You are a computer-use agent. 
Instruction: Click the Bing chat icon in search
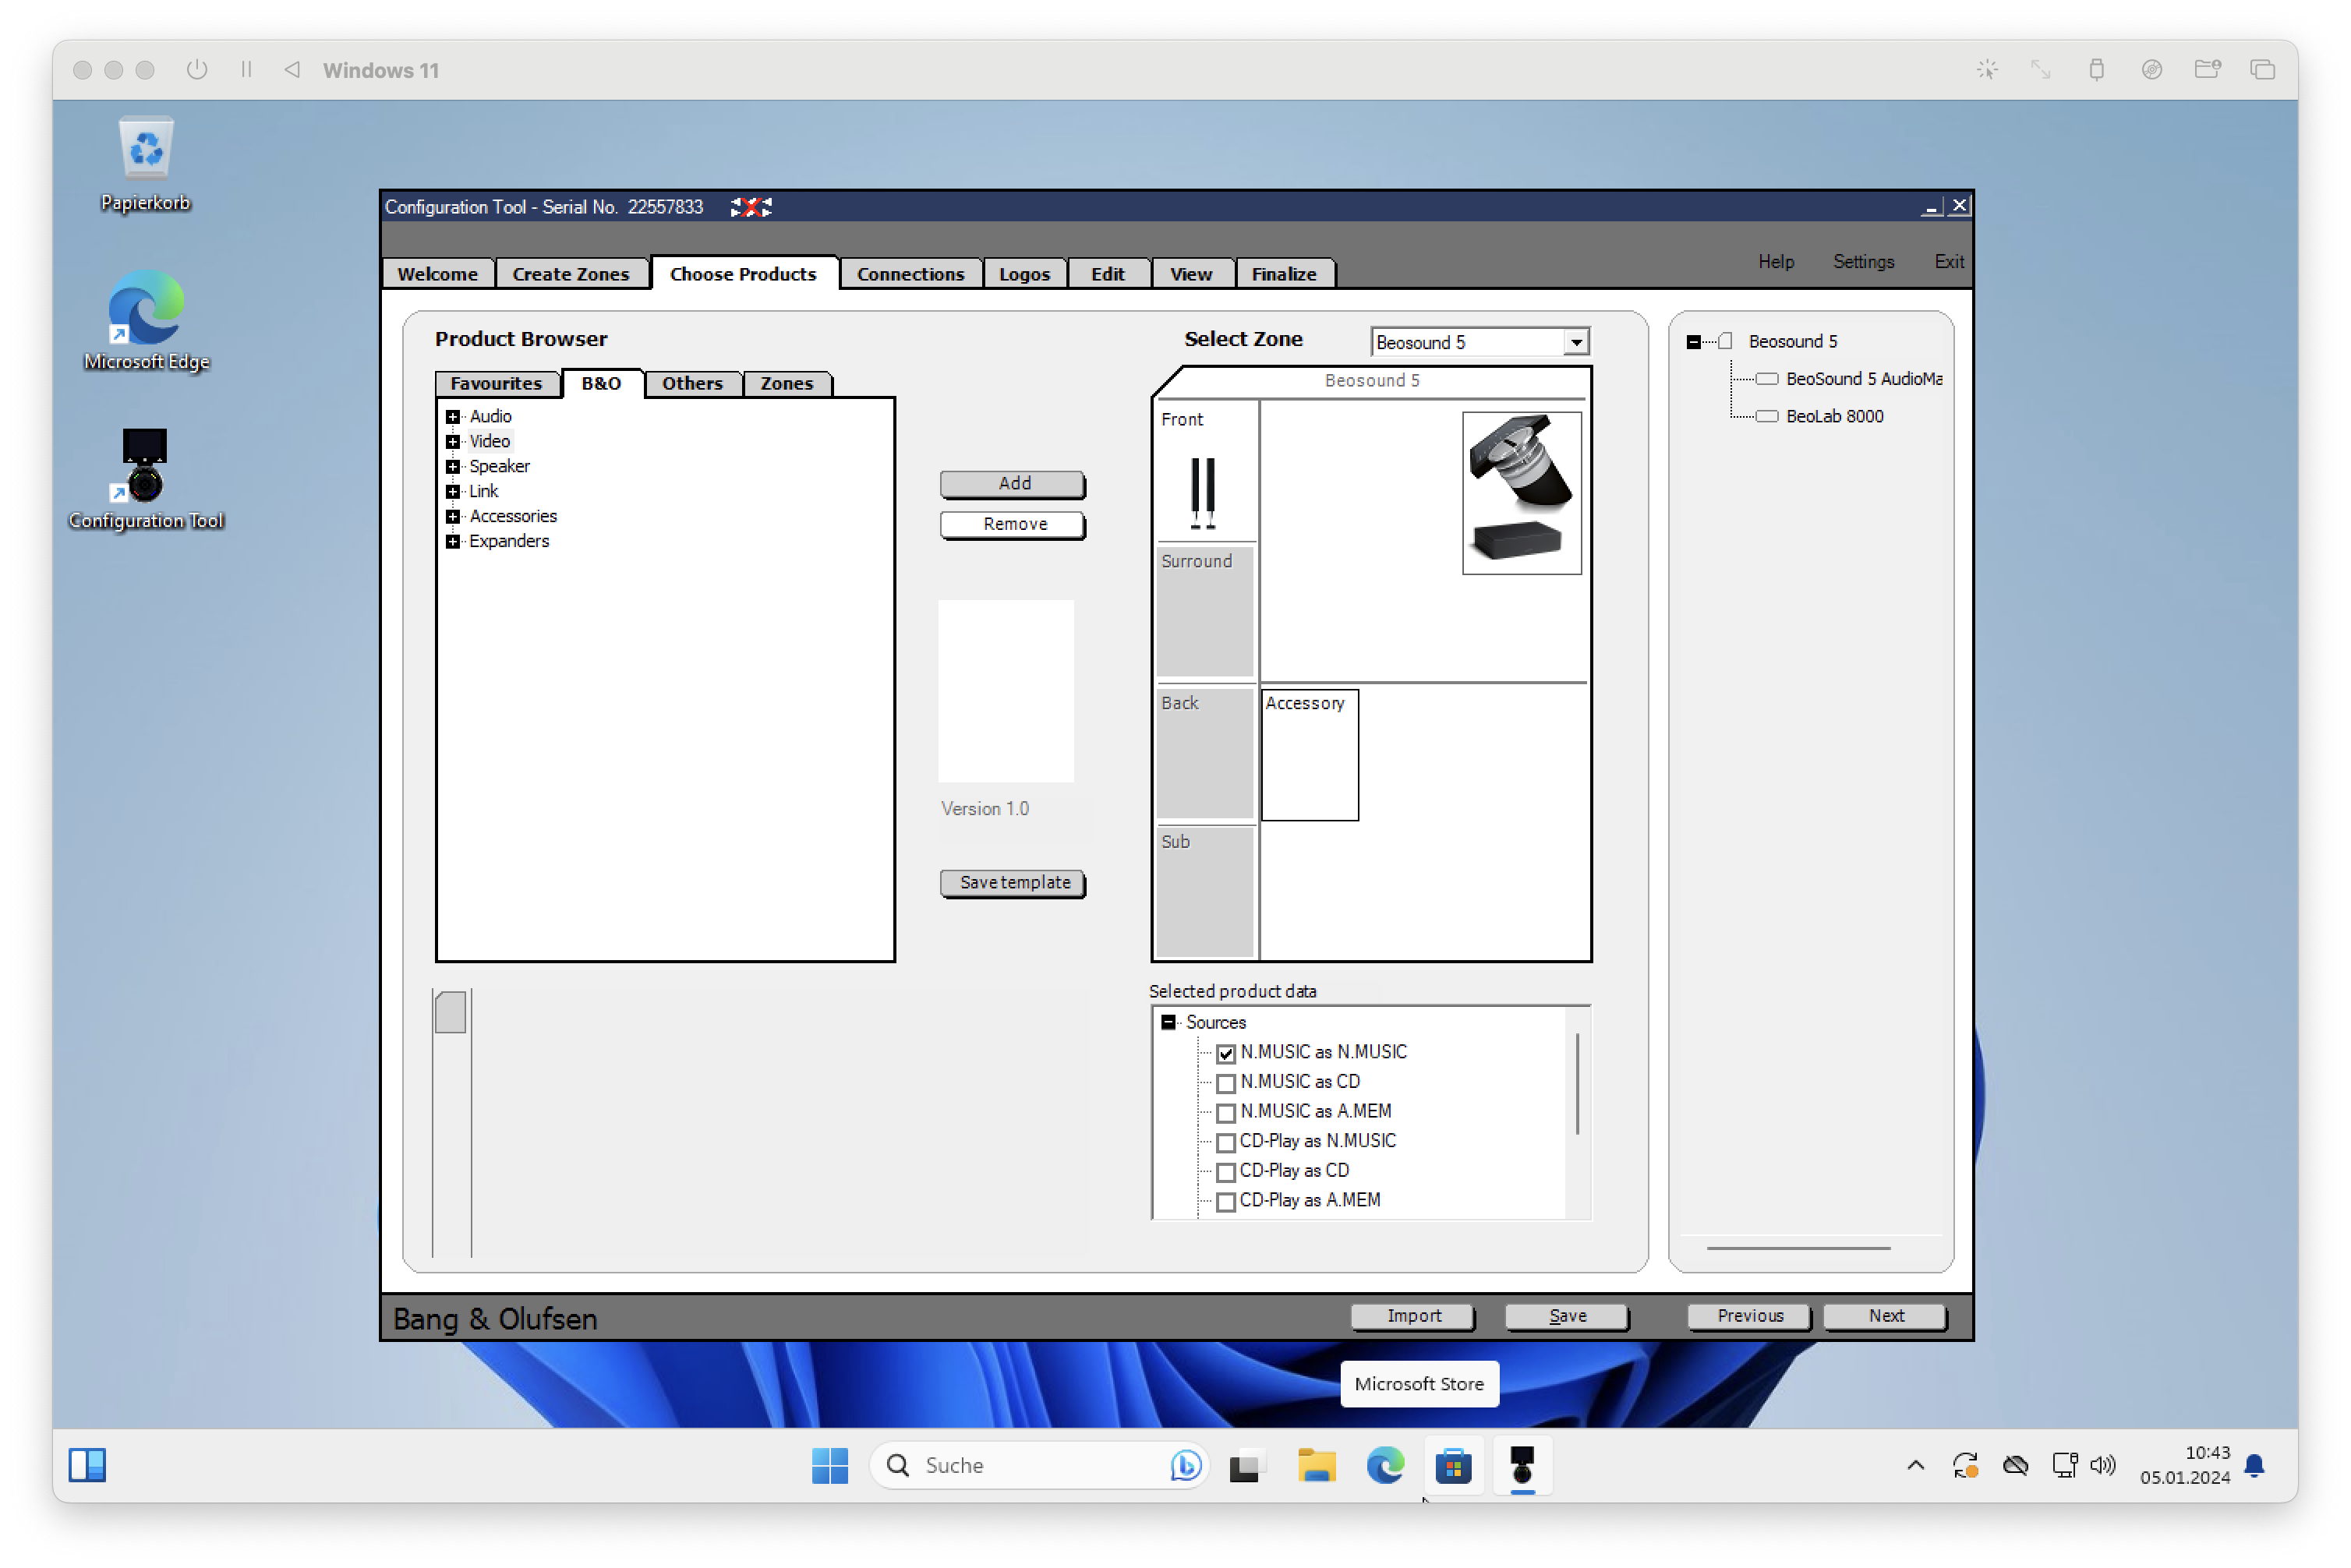click(1185, 1465)
